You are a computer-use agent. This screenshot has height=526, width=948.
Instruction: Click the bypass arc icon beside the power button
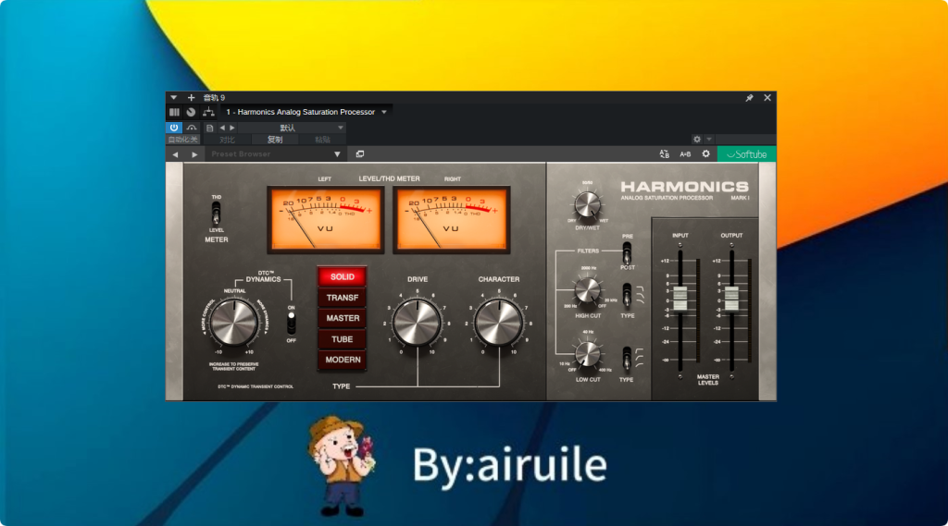[x=192, y=128]
